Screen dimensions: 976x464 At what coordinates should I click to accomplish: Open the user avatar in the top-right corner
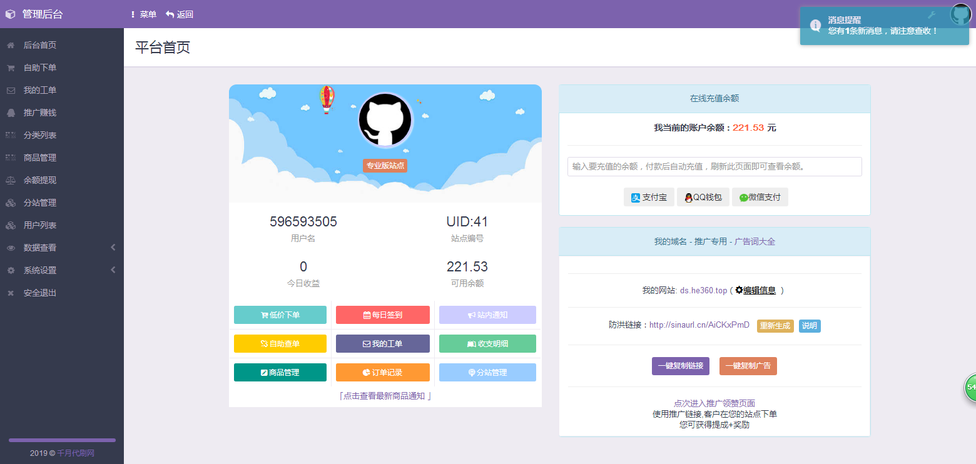pos(960,14)
